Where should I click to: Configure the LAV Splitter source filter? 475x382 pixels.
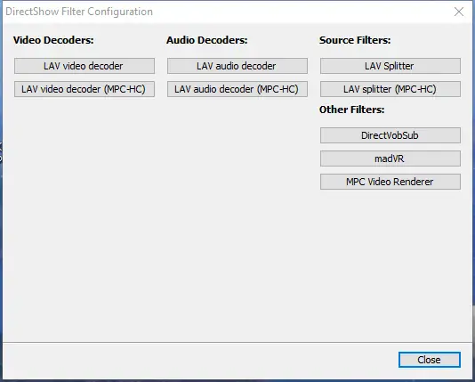click(x=390, y=66)
